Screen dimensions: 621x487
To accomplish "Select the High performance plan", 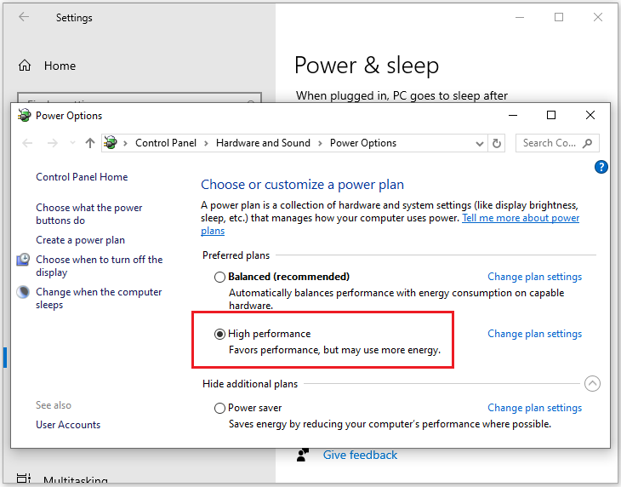I will click(219, 334).
